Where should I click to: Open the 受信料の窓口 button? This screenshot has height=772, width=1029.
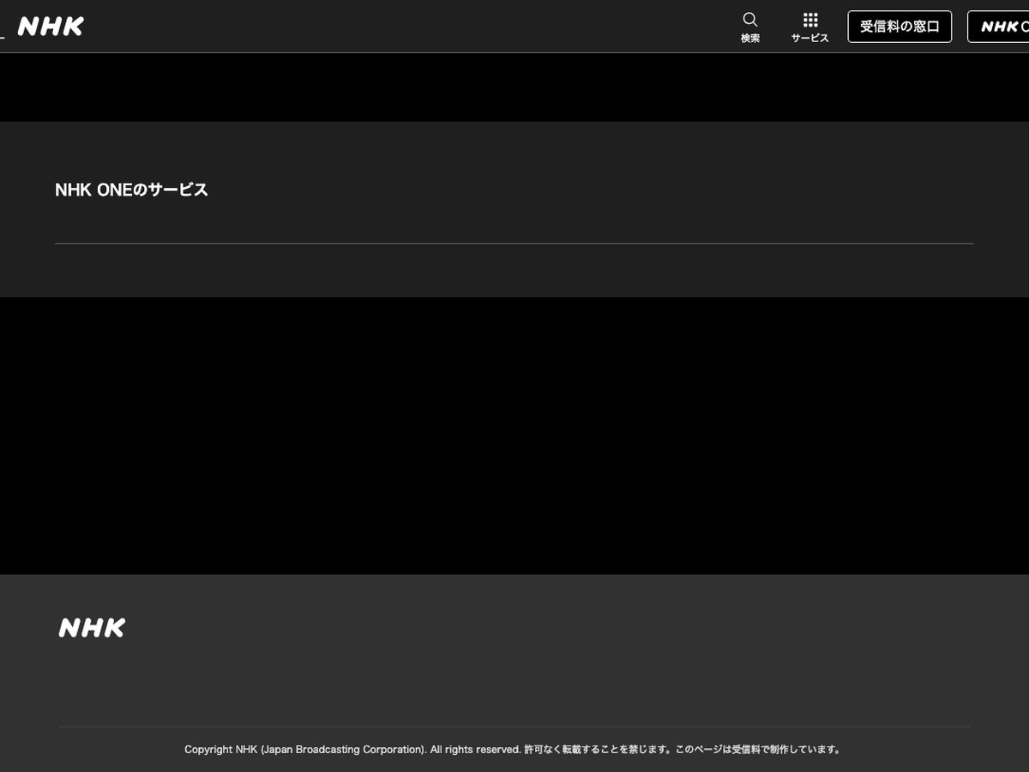click(900, 27)
